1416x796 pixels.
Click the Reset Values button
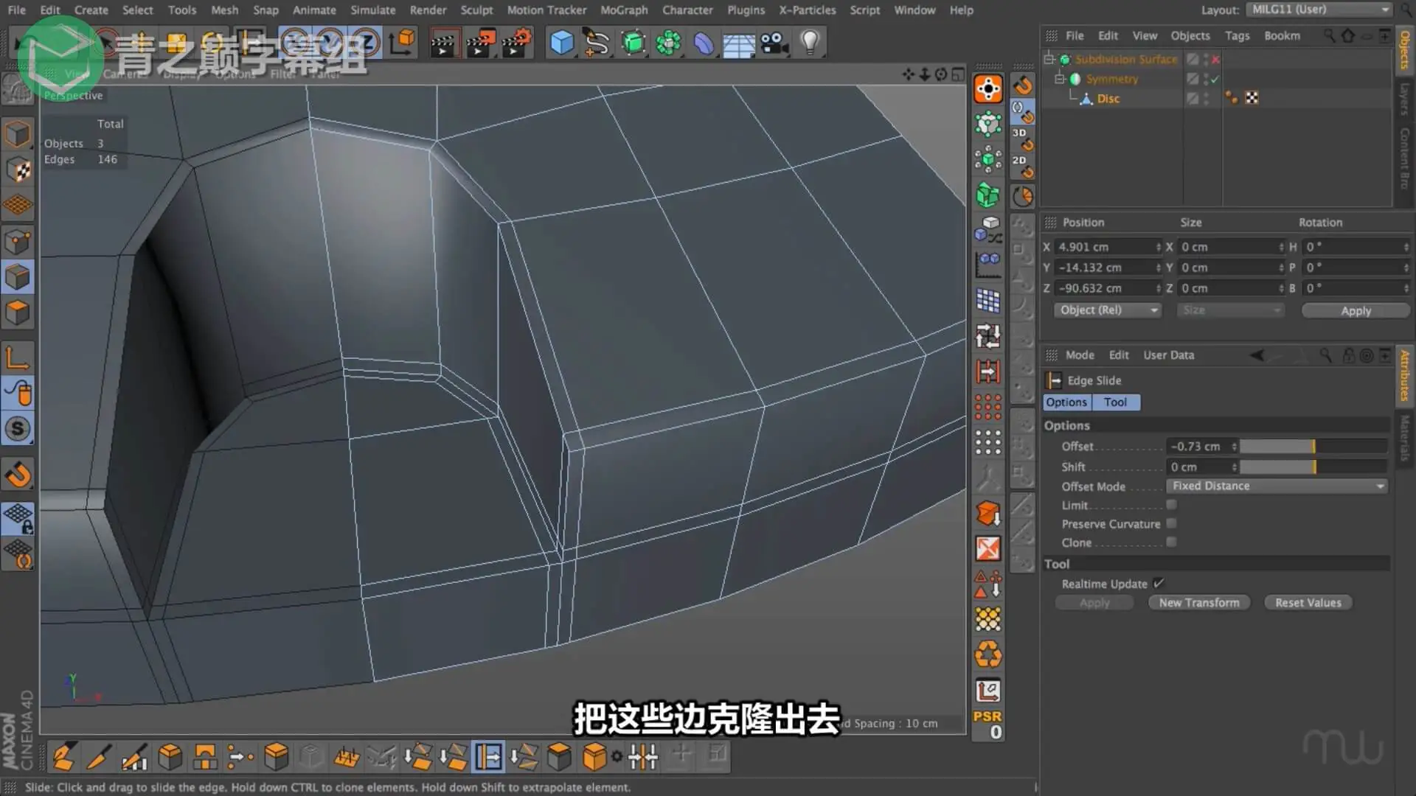point(1308,602)
